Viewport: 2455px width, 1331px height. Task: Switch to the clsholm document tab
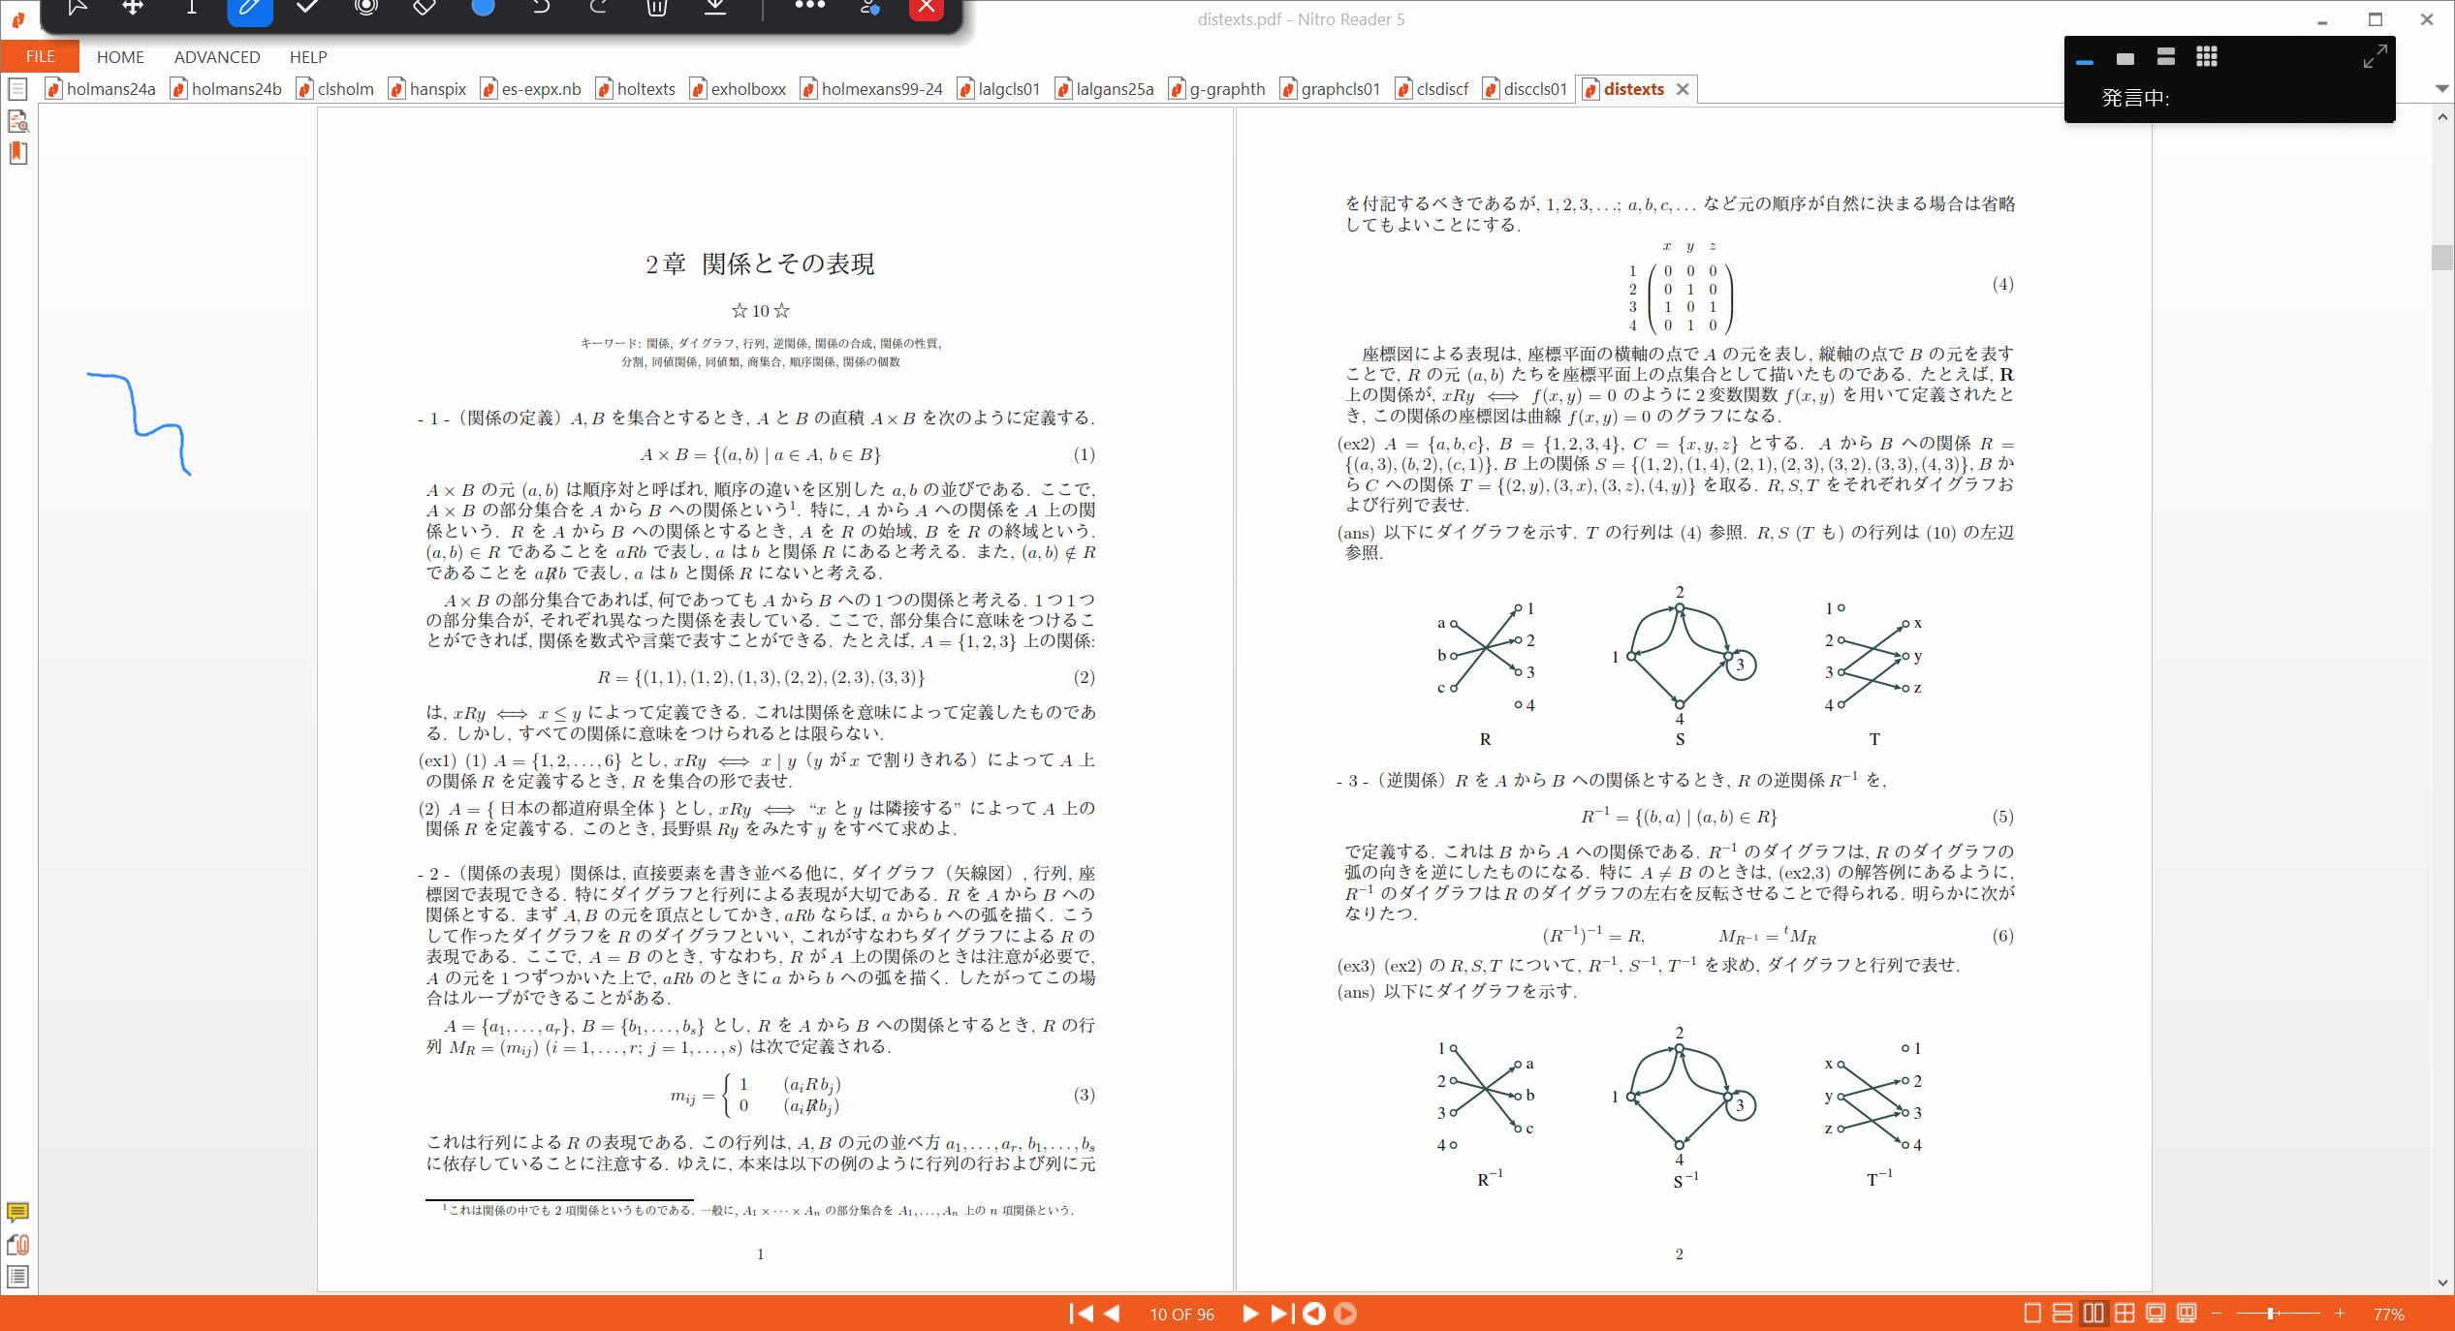coord(335,89)
